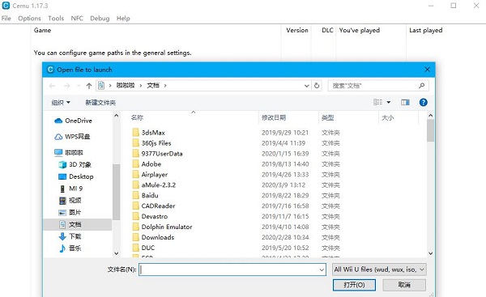Click the 打开(O) open button
486x297 pixels.
click(x=354, y=285)
